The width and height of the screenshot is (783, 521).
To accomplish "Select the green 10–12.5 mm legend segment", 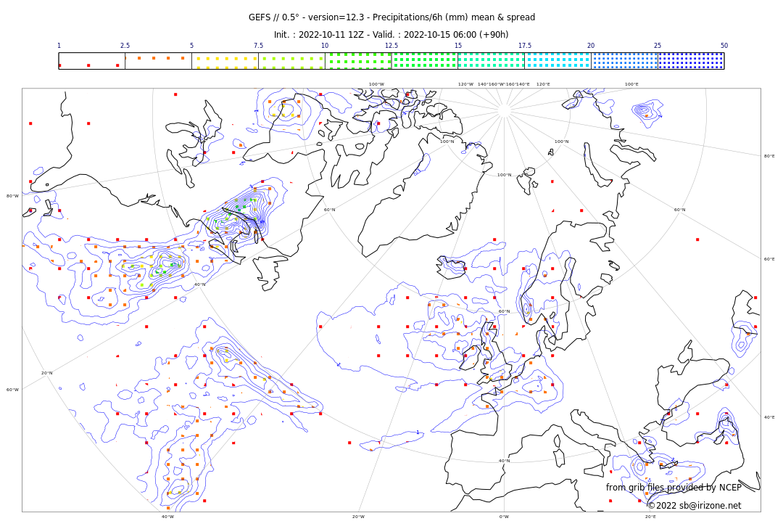I will [358, 61].
